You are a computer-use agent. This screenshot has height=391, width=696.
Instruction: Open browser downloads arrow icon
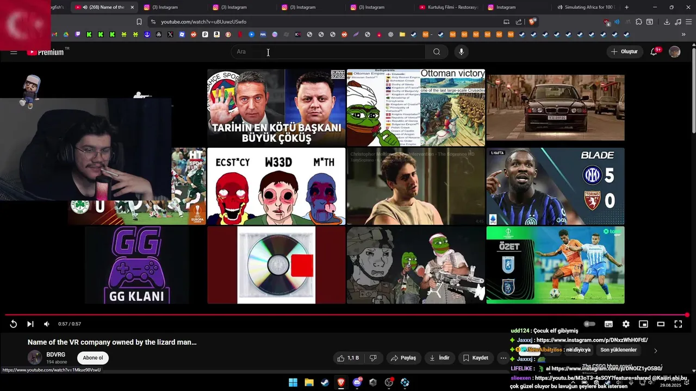pos(667,22)
